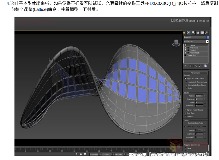Open the Motion panel tab
This screenshot has height=160, width=219.
pyautogui.click(x=198, y=33)
